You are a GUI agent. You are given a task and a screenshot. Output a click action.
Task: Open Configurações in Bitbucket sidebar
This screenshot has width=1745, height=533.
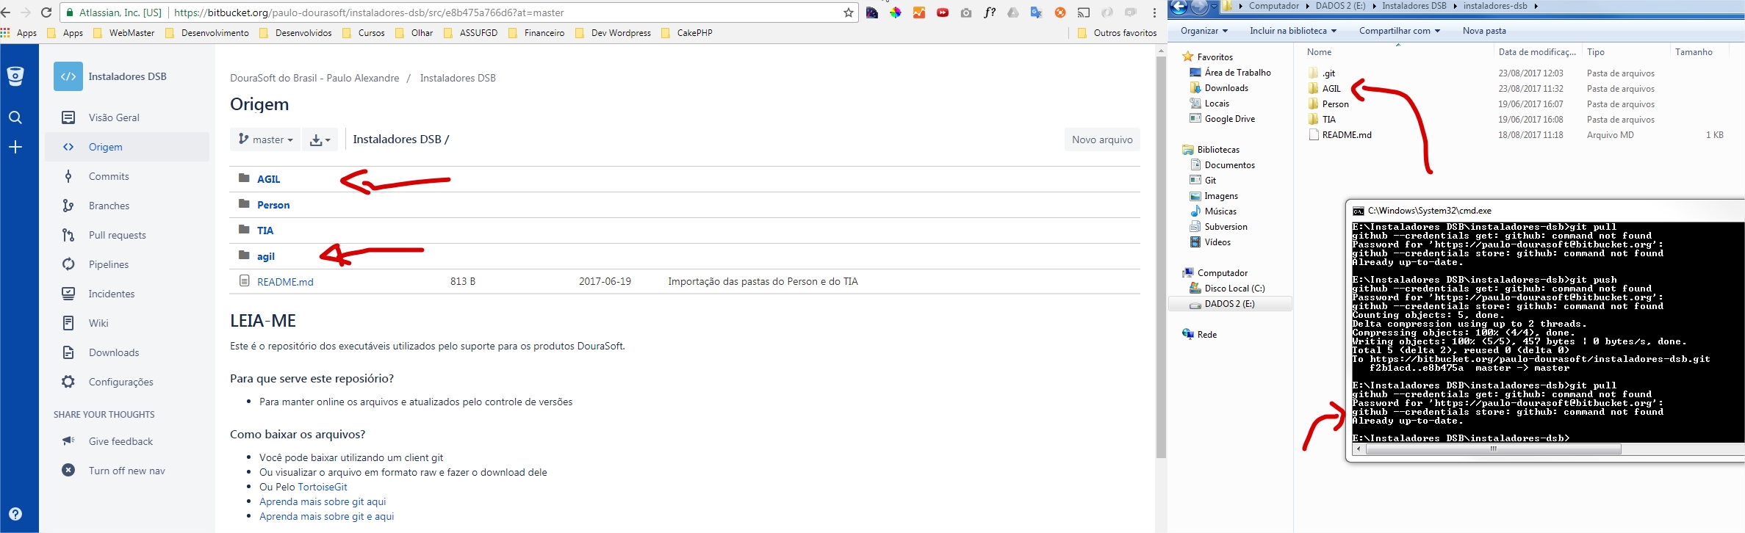click(120, 382)
